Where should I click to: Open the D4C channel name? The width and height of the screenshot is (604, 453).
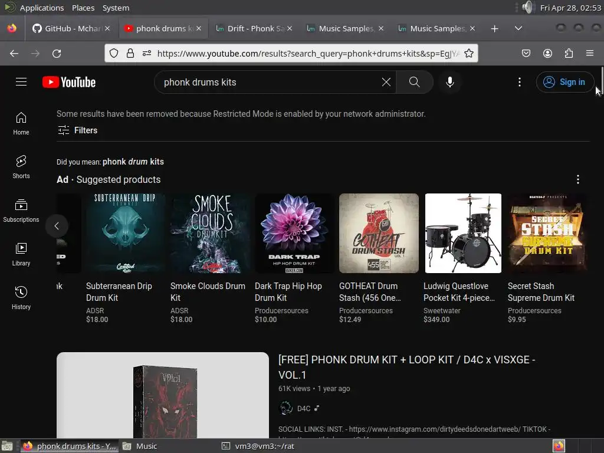304,408
